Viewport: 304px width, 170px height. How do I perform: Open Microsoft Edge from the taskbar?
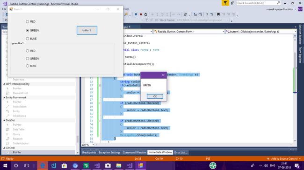(43, 165)
